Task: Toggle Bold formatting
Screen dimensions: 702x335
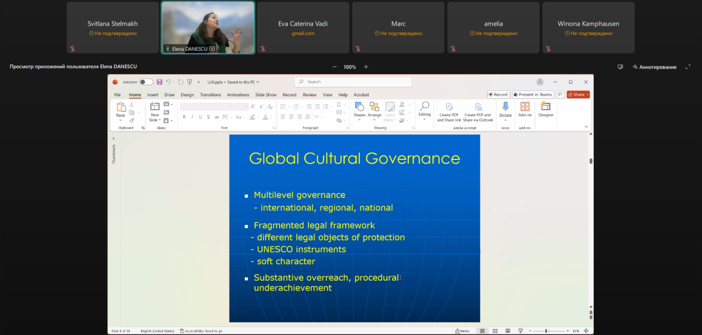Action: (x=184, y=117)
